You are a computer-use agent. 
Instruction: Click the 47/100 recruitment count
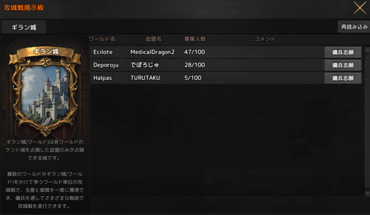point(194,52)
